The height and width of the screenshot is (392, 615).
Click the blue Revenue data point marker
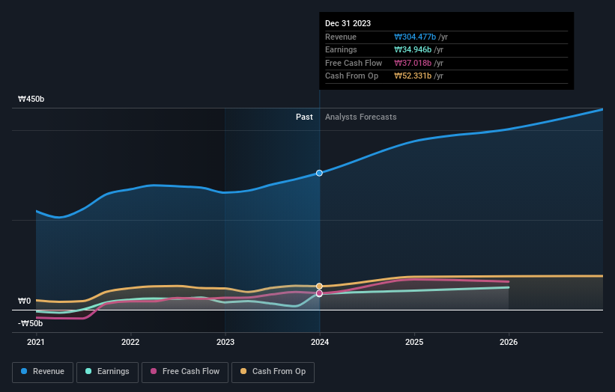319,173
